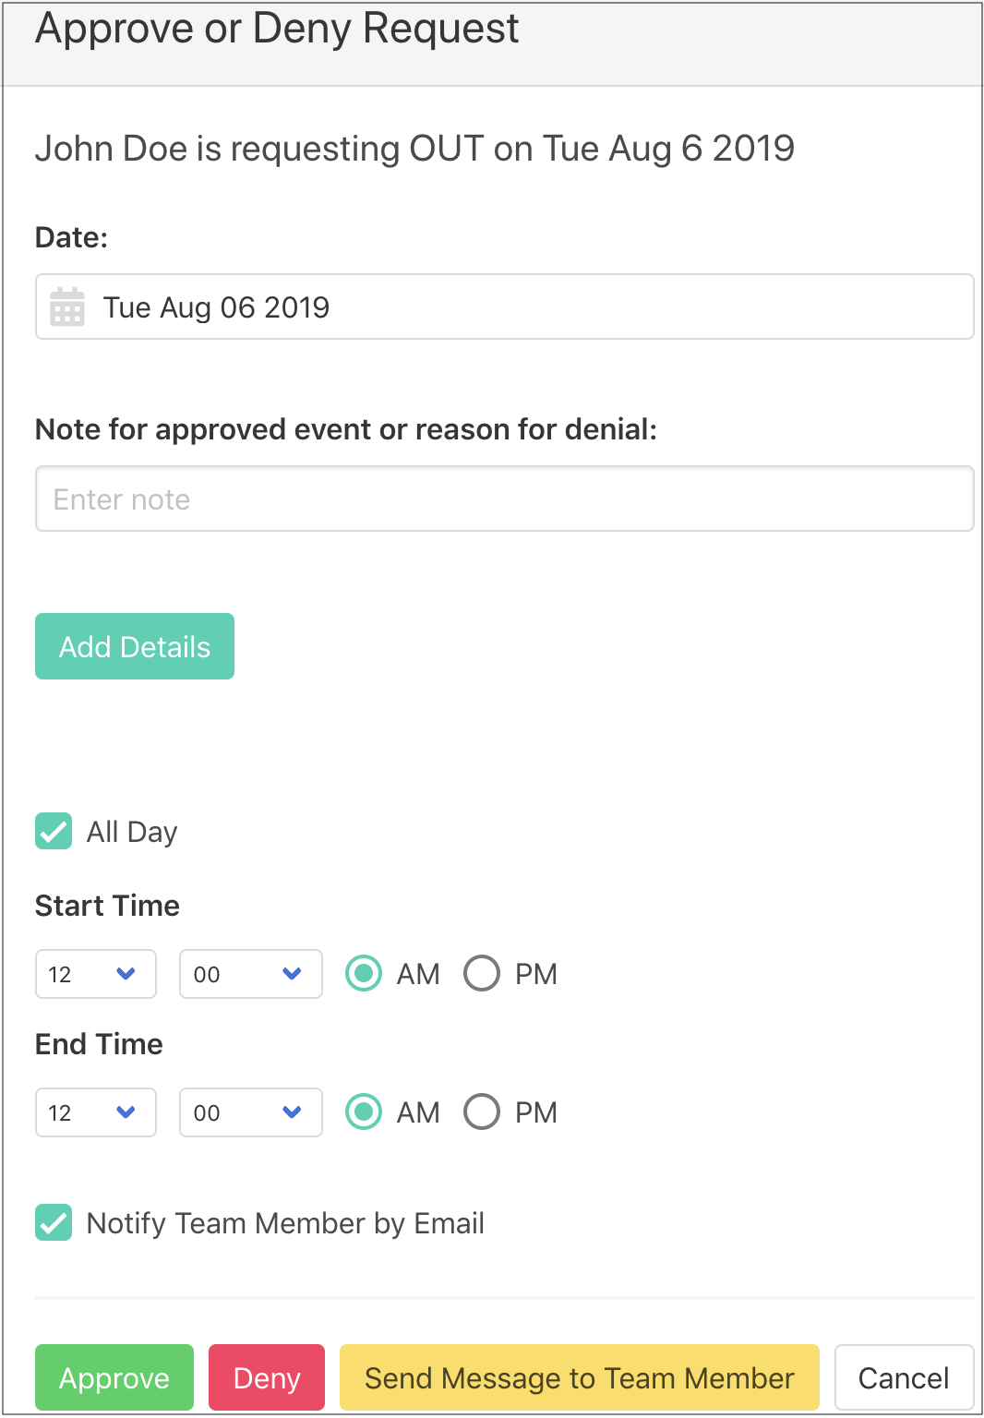Click the green Approve button
The height and width of the screenshot is (1418, 984).
click(114, 1377)
